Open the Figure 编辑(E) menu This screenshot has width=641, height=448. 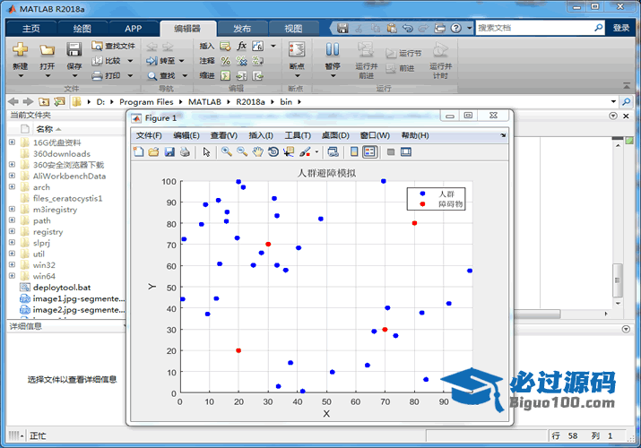pos(186,135)
